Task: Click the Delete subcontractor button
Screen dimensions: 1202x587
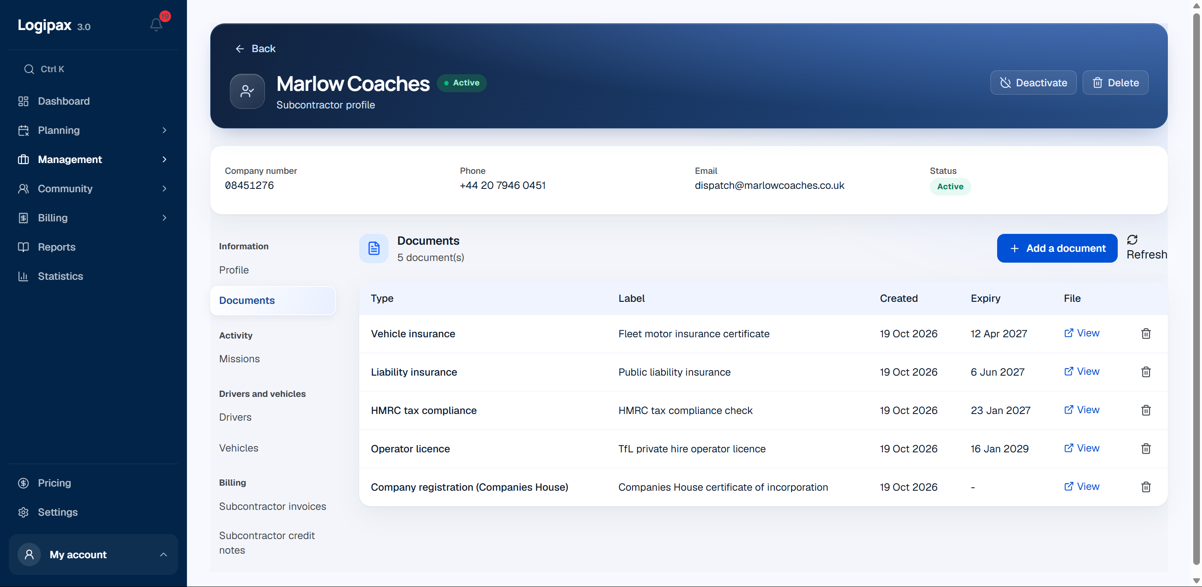Action: 1115,83
